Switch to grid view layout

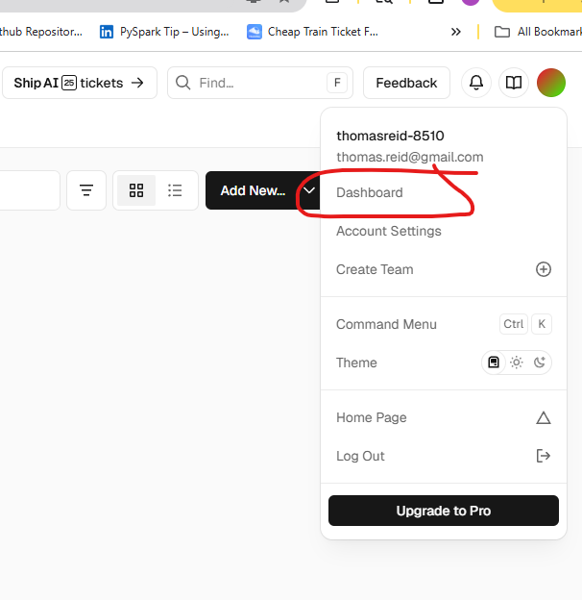click(x=136, y=190)
